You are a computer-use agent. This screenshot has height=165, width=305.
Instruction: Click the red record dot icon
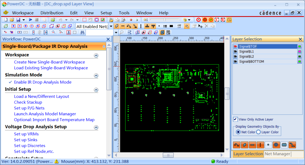131,20
